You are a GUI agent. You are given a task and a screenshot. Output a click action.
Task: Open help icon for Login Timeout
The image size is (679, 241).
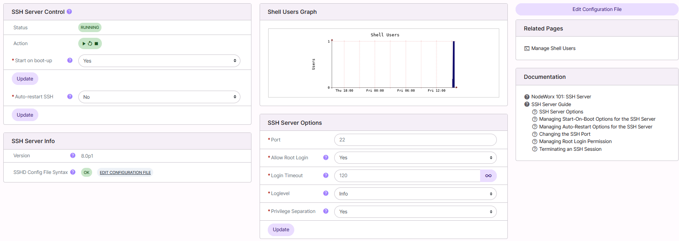326,175
